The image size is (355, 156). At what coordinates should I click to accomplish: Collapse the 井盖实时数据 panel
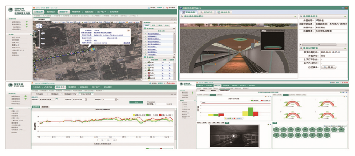point(345,48)
